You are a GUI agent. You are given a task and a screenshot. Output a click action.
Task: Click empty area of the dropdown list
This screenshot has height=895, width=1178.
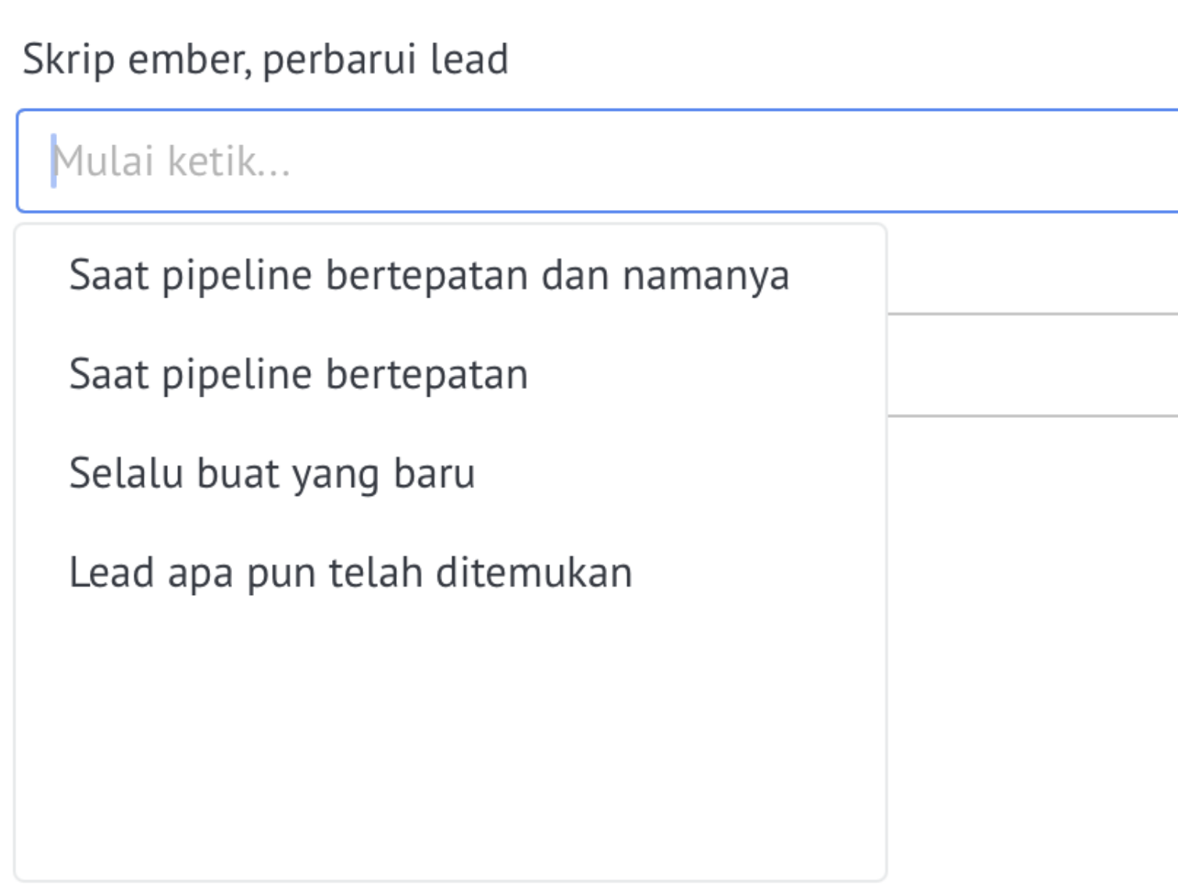point(451,750)
